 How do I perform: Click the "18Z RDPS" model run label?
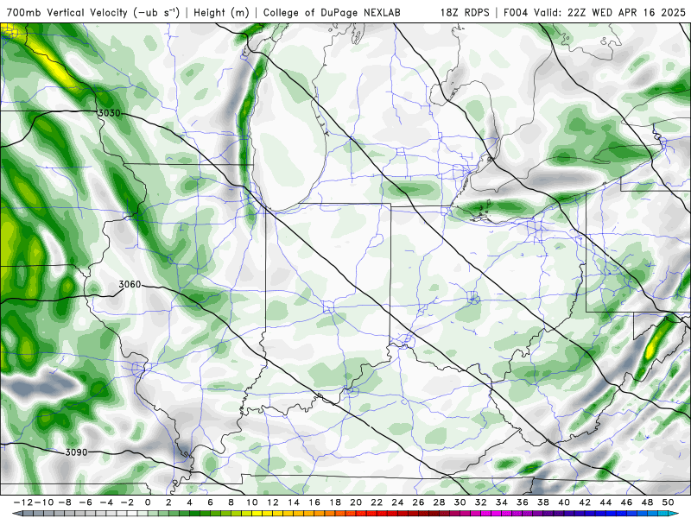465,13
